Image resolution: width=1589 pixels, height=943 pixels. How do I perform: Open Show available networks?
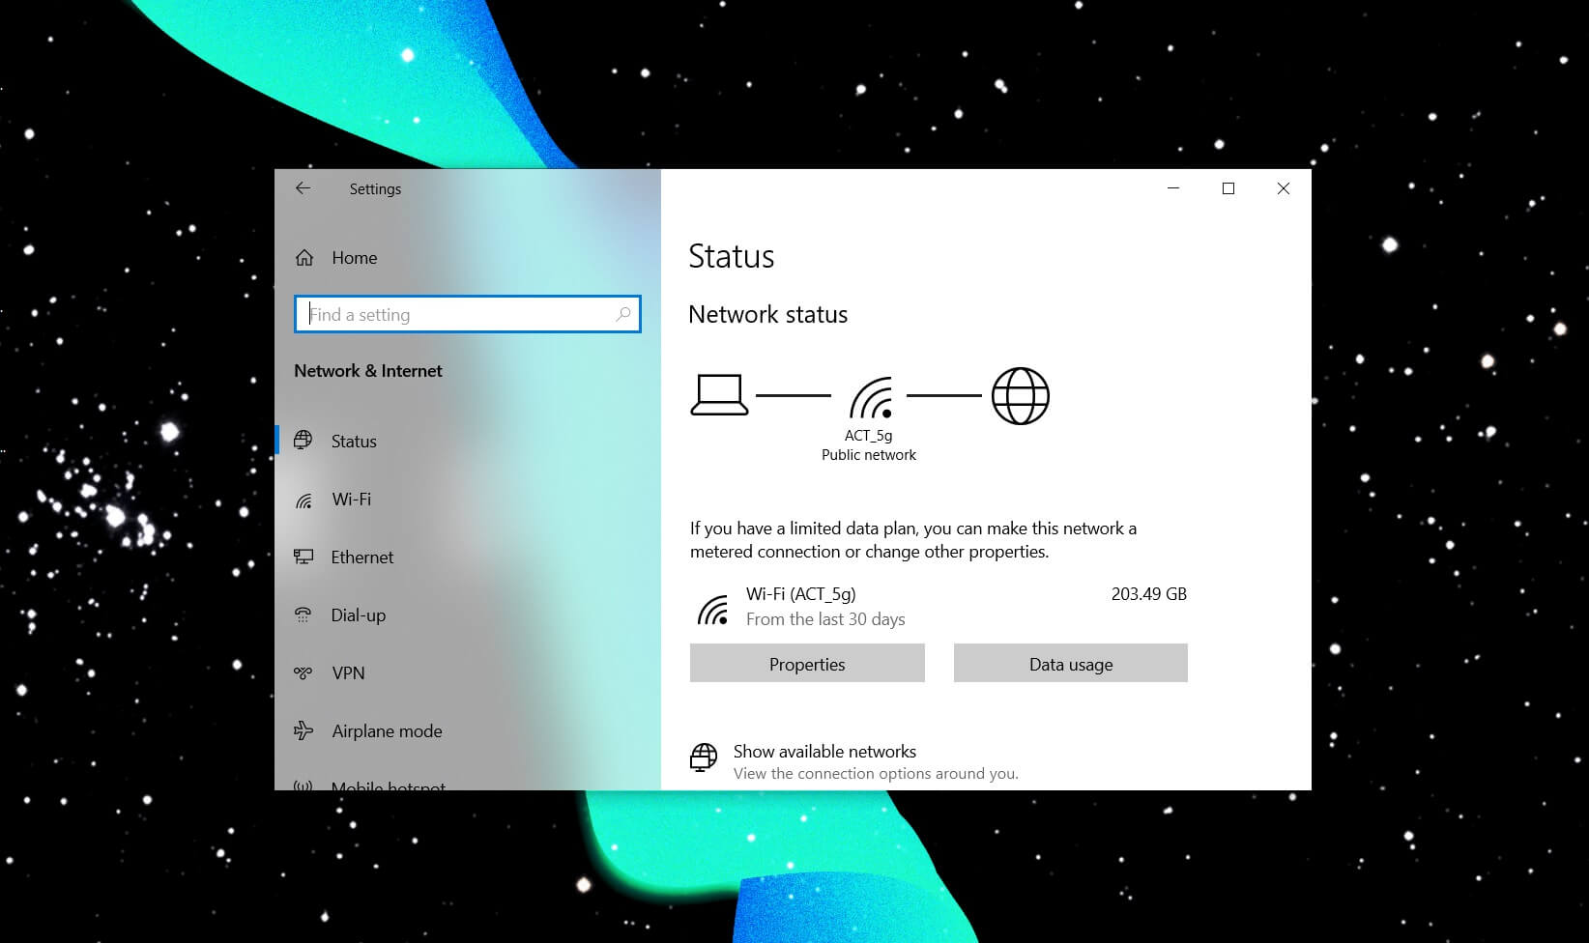point(824,751)
